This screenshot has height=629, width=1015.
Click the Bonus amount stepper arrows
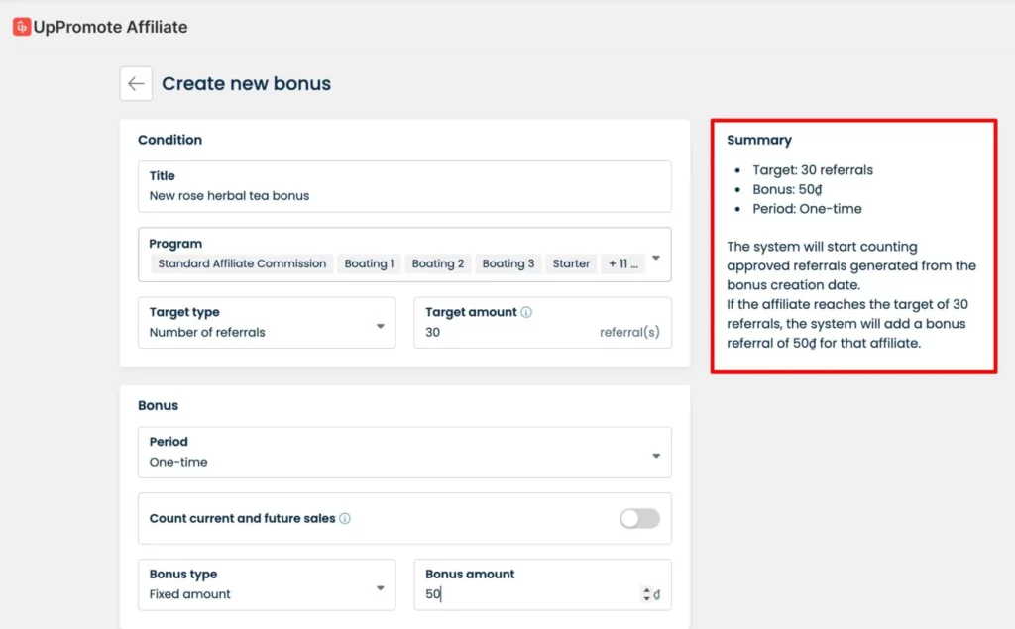tap(647, 594)
